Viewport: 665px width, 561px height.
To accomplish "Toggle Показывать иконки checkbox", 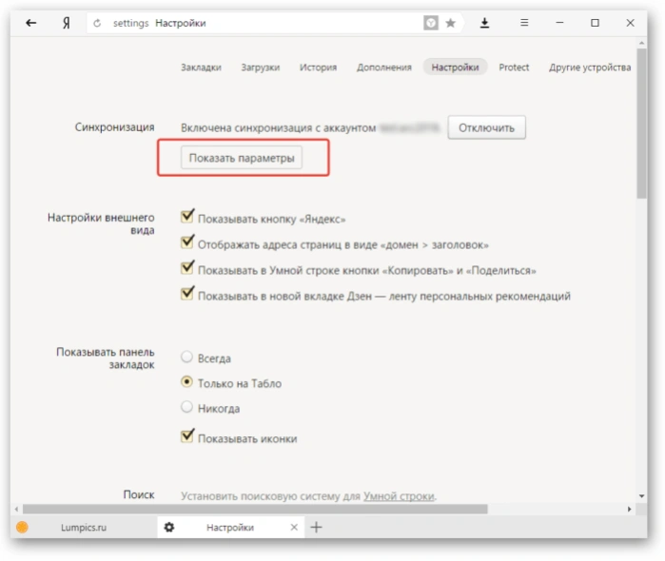I will (187, 435).
